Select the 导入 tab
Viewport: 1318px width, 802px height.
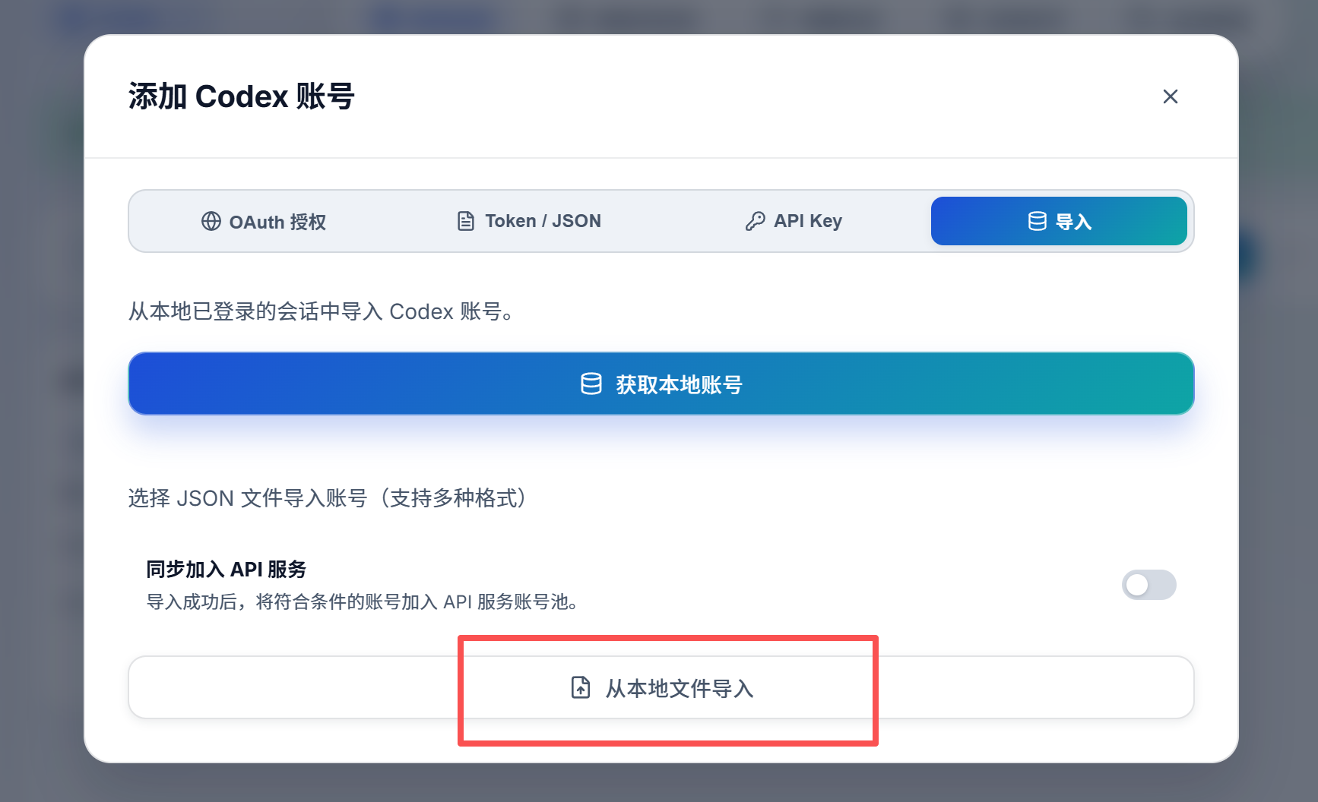(1059, 221)
